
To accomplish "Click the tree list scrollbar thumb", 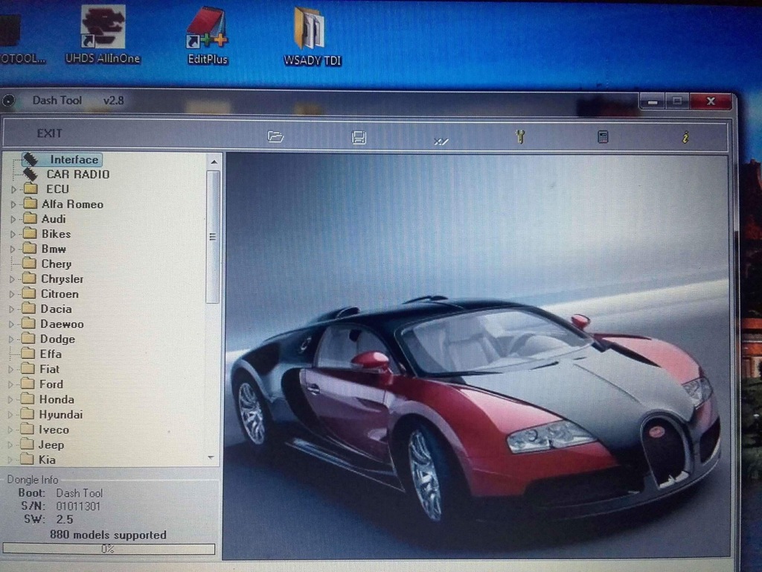I will coord(212,236).
